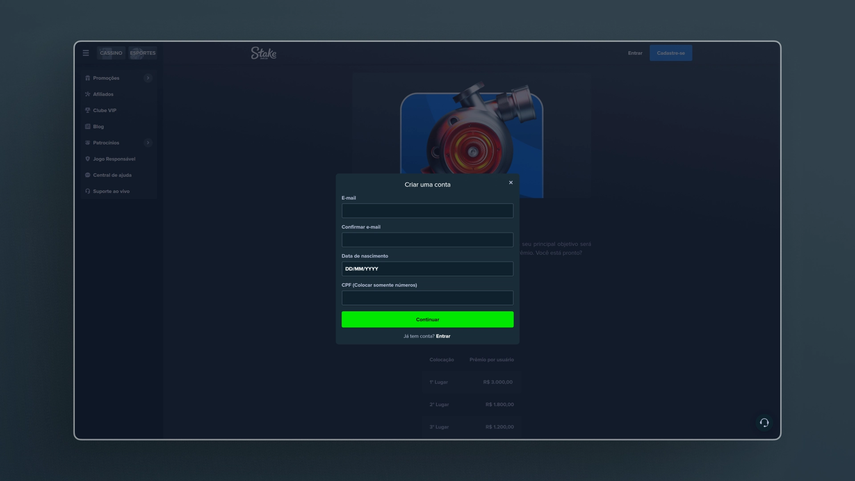Click the Jogo Responsável shield icon
Image resolution: width=855 pixels, height=481 pixels.
pos(88,159)
